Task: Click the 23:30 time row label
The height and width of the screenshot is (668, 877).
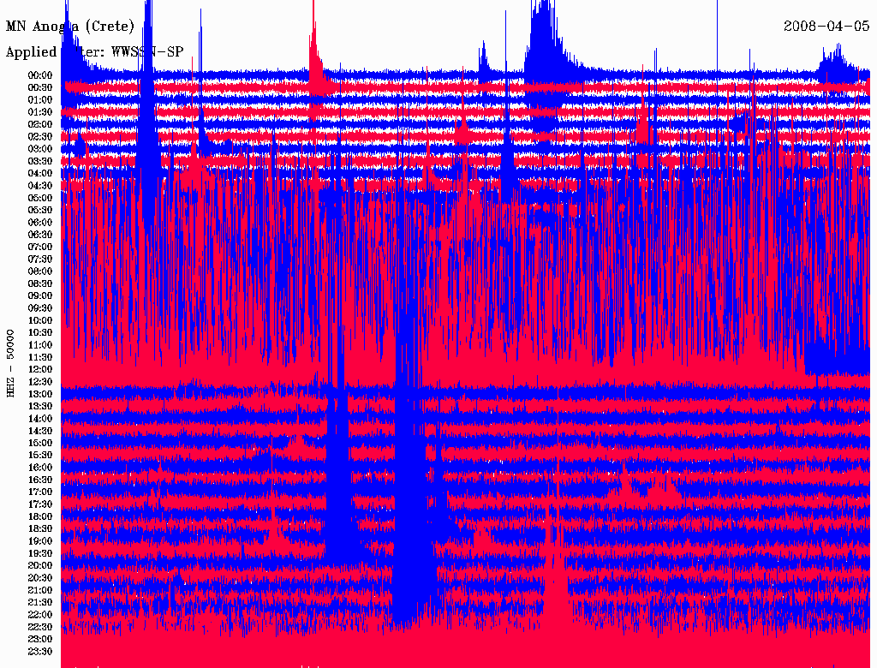Action: click(40, 651)
